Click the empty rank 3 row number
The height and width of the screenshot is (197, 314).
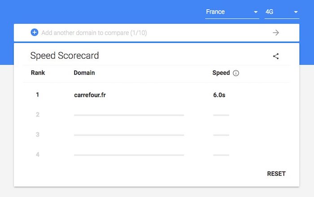(x=38, y=134)
